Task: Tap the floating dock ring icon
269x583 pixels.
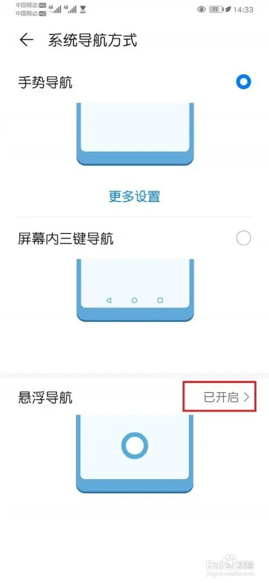Action: [x=134, y=445]
